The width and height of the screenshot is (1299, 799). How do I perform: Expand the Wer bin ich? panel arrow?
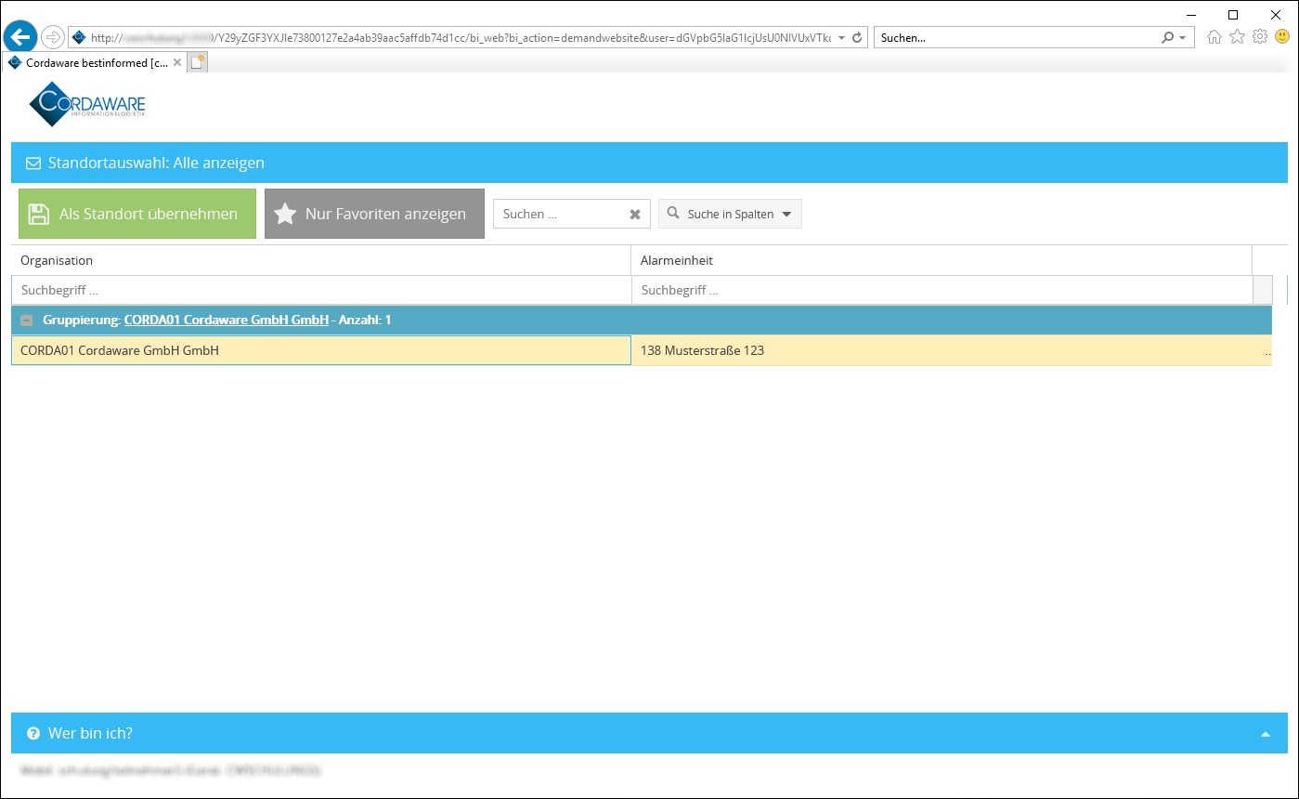(1265, 734)
